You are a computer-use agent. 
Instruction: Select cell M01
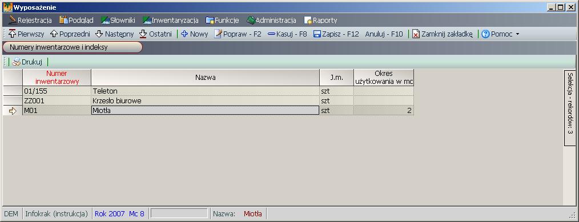coord(57,110)
